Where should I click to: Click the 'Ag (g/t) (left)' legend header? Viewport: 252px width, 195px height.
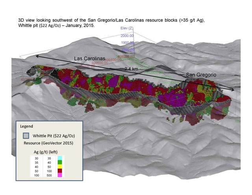pyautogui.click(x=46, y=152)
